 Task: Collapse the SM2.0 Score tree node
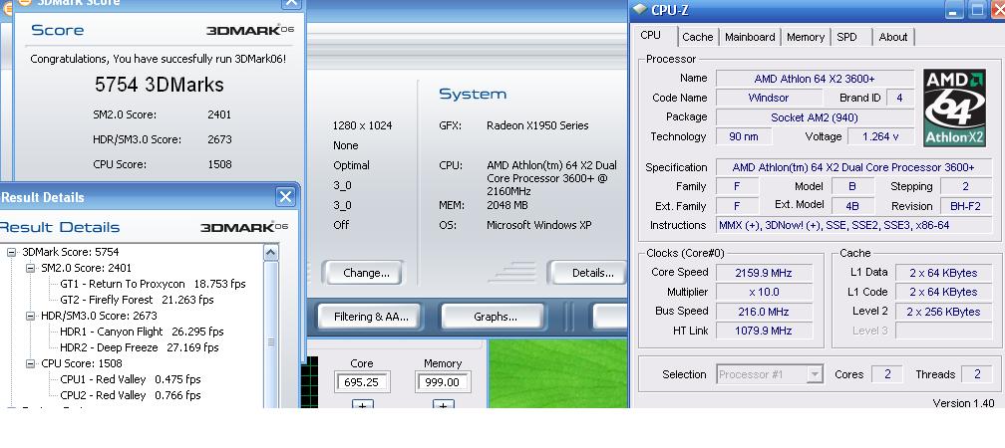pos(30,268)
